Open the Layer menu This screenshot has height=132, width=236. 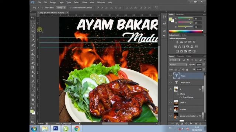[61, 3]
